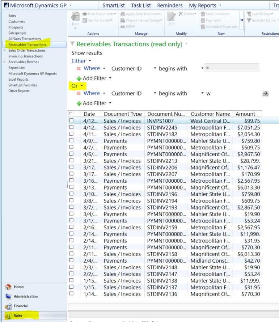279x322 pixels.
Task: Click the Apply Sales Documents icon
Action: click(x=123, y=14)
